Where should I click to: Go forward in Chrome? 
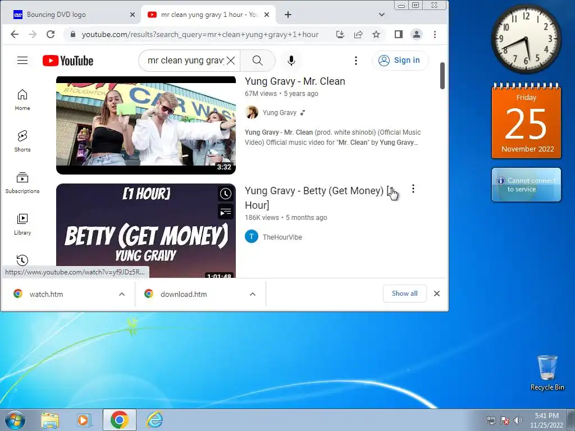tap(33, 34)
